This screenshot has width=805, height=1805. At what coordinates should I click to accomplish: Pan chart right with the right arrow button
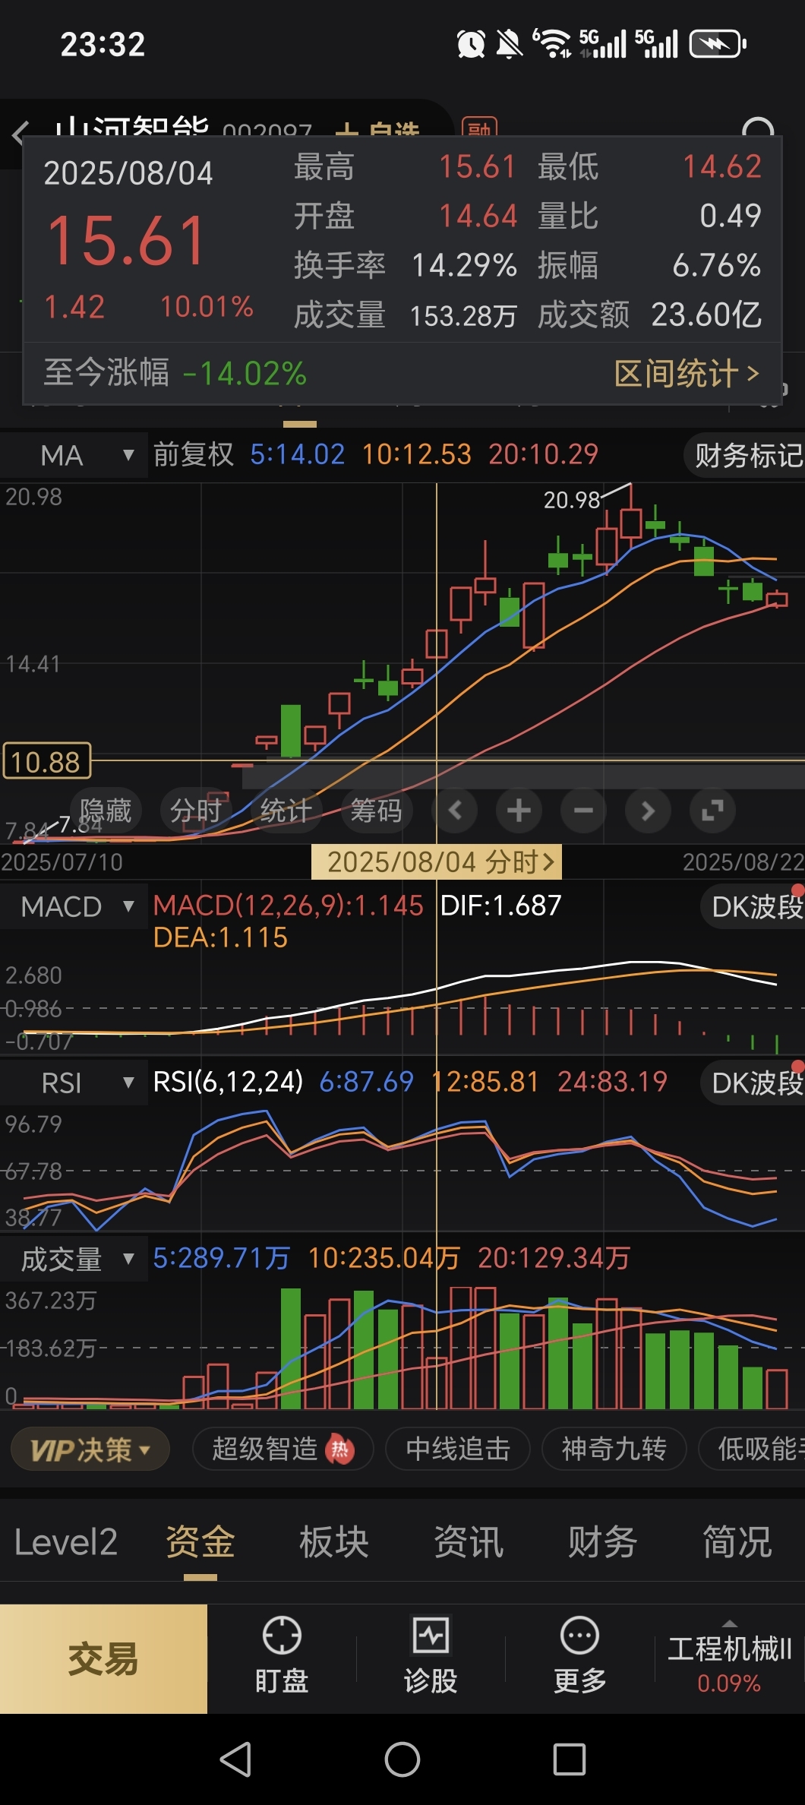[x=648, y=811]
